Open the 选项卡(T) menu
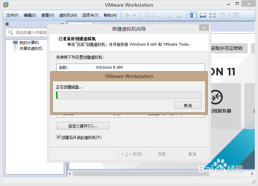 [x=90, y=15]
